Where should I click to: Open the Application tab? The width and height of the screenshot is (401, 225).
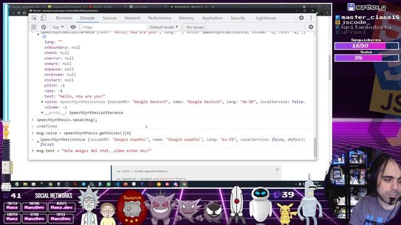pyautogui.click(x=212, y=18)
